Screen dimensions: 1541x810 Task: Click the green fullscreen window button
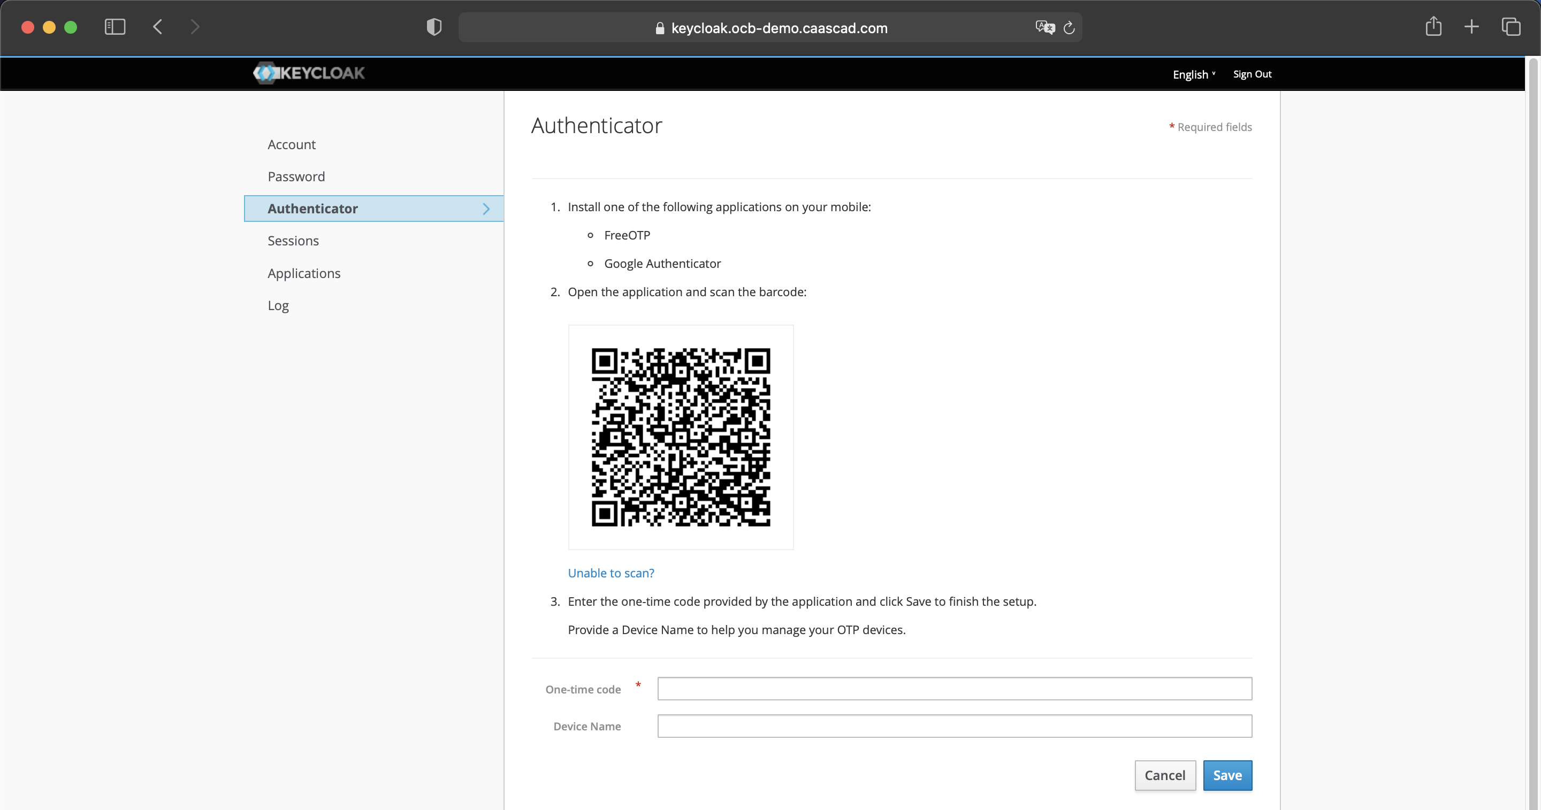71,27
